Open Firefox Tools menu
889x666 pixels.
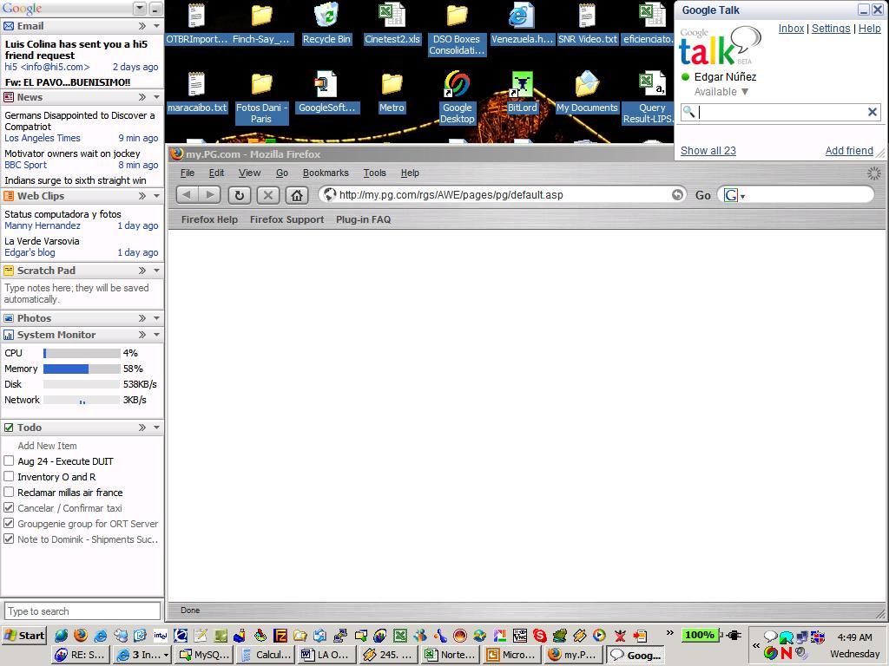(375, 173)
